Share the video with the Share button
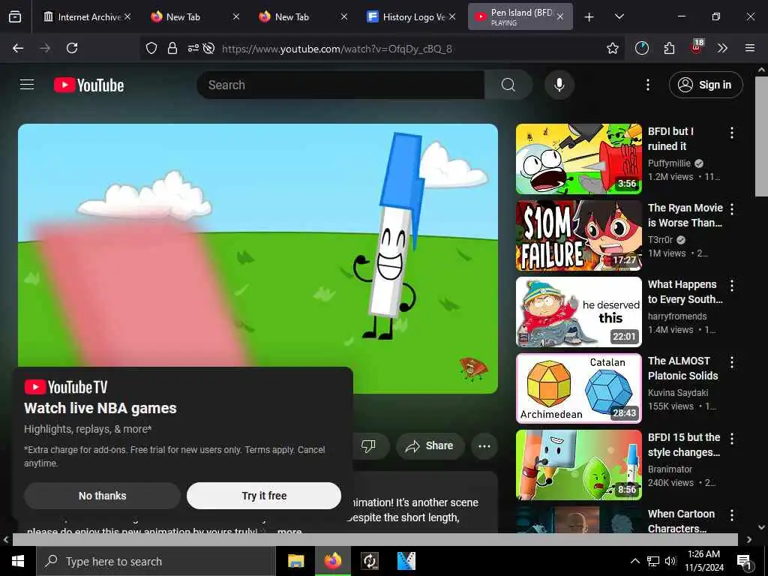The height and width of the screenshot is (576, 768). 430,445
